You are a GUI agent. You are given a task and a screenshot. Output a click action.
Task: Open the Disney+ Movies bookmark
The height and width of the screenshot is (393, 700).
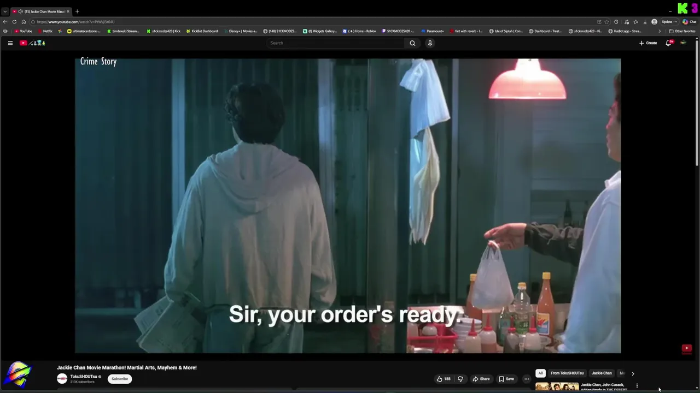click(x=240, y=31)
